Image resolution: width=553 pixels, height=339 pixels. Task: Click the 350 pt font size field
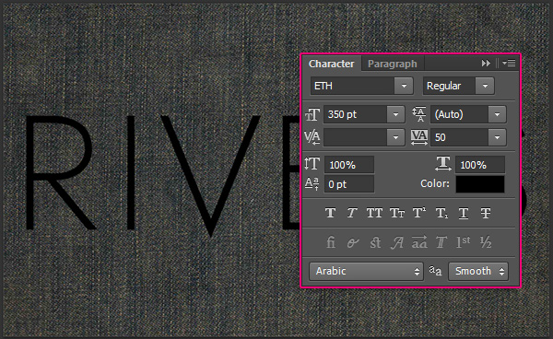tap(355, 114)
